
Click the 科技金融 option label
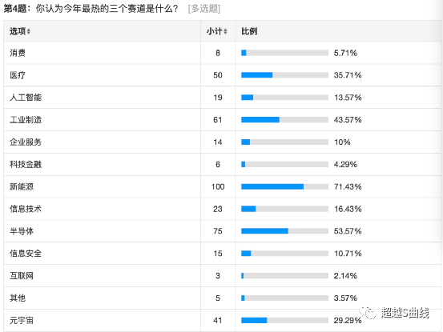[26, 165]
